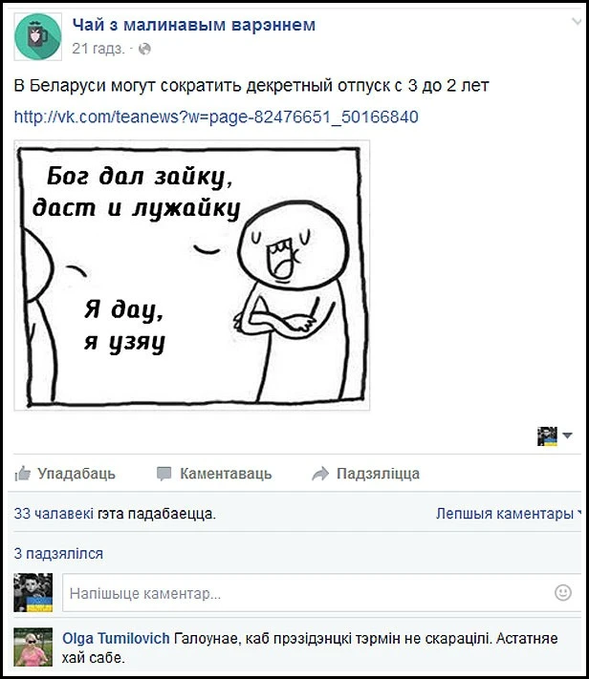Open page name Чай з малинавым варэннем

pyautogui.click(x=194, y=25)
